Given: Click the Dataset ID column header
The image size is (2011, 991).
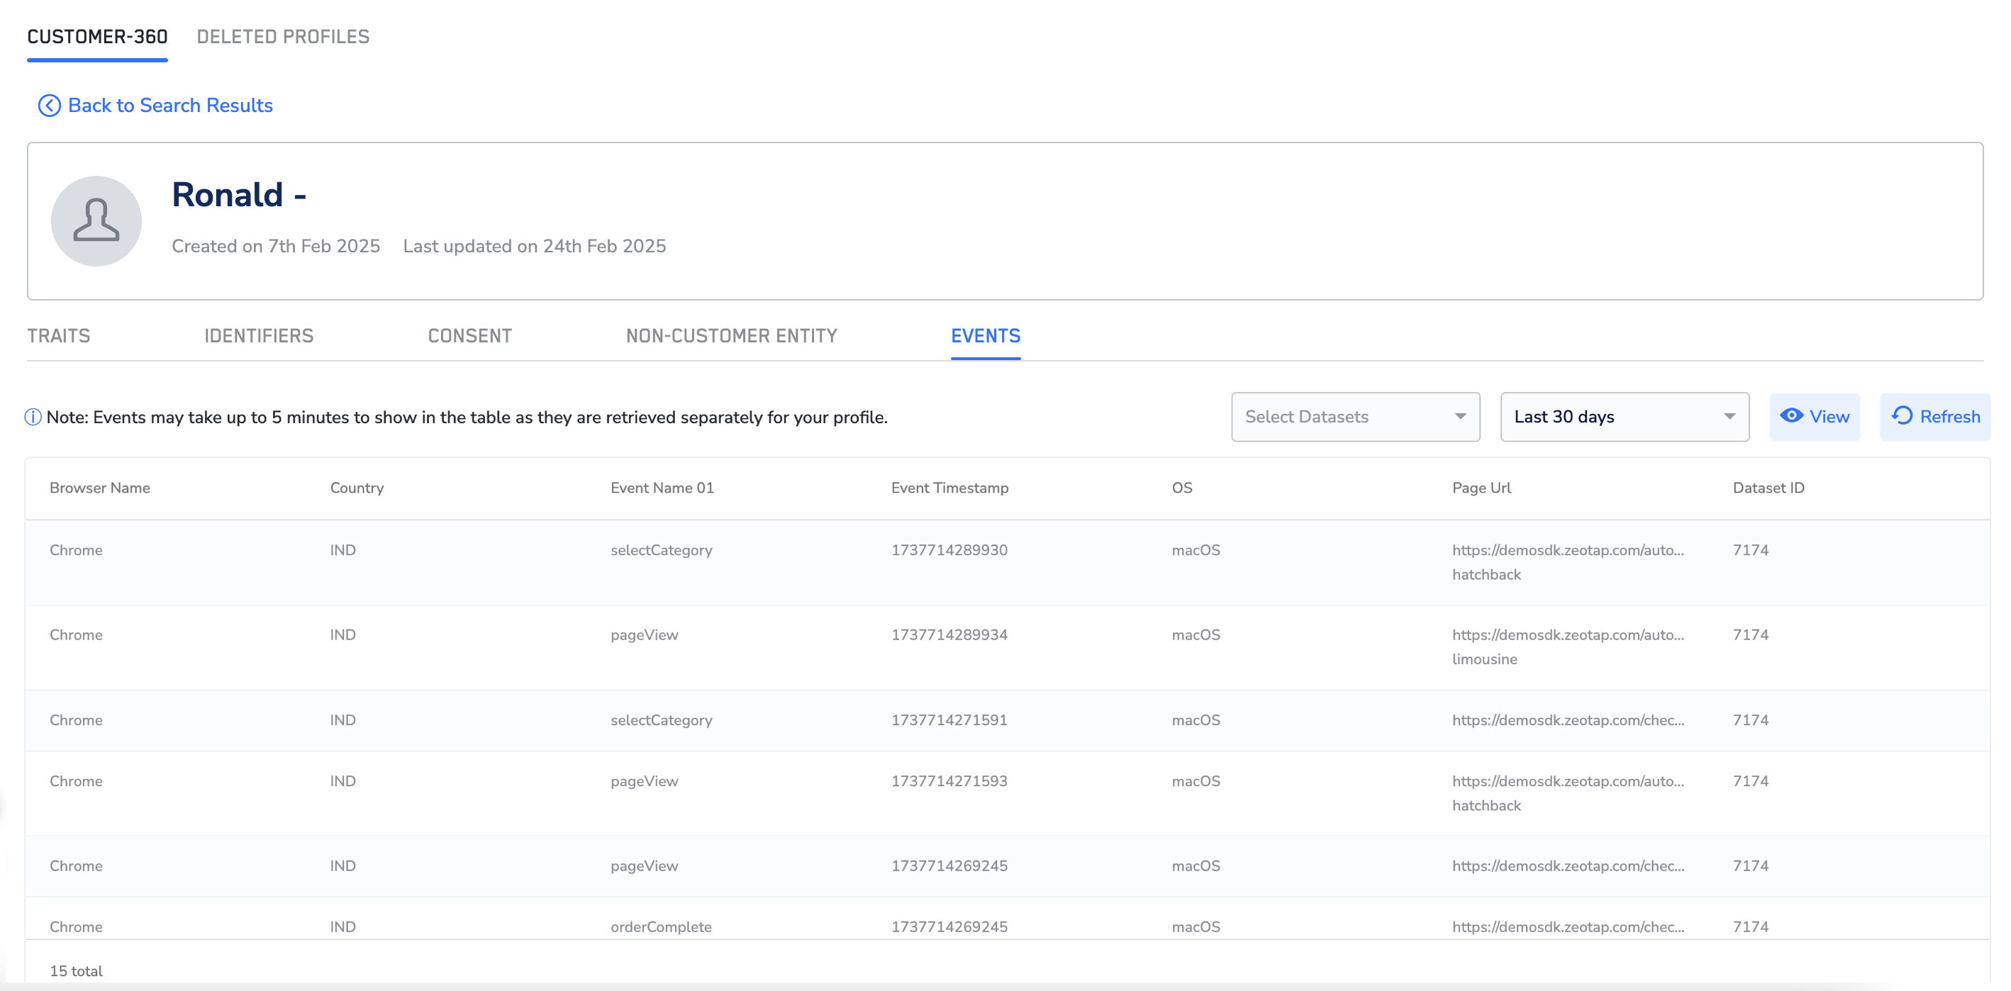Looking at the screenshot, I should [x=1768, y=488].
